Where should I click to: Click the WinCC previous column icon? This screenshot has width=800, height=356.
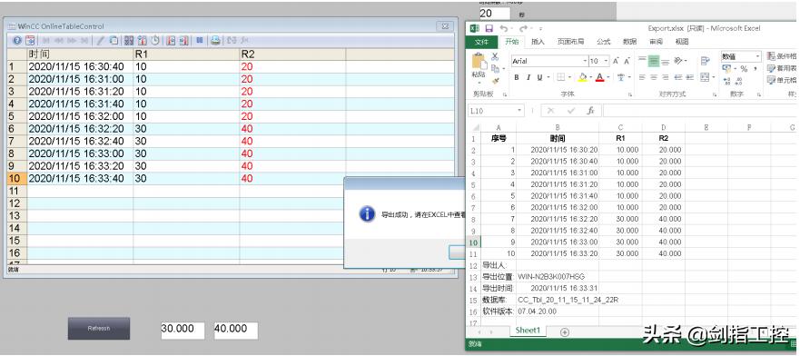171,40
